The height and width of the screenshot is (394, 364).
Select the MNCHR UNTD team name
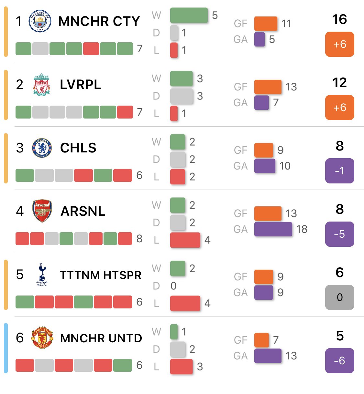101,338
